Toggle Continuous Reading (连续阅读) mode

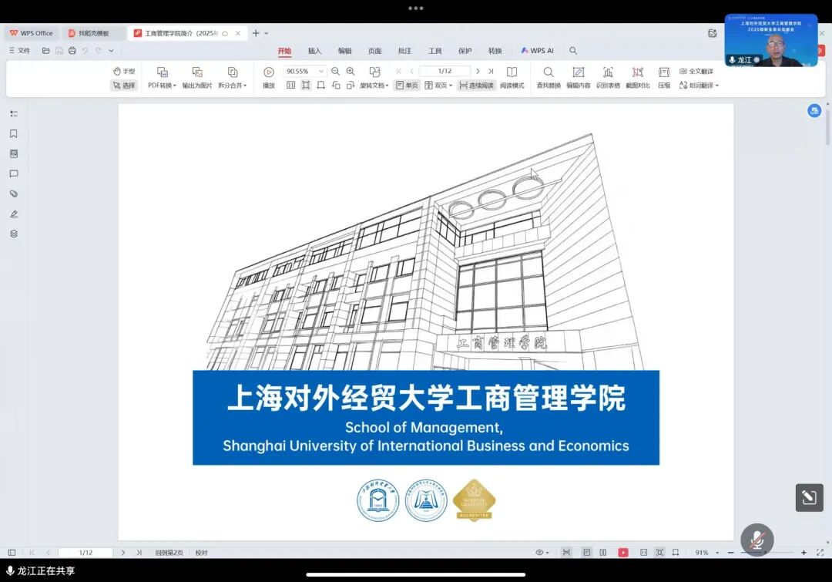[x=476, y=86]
